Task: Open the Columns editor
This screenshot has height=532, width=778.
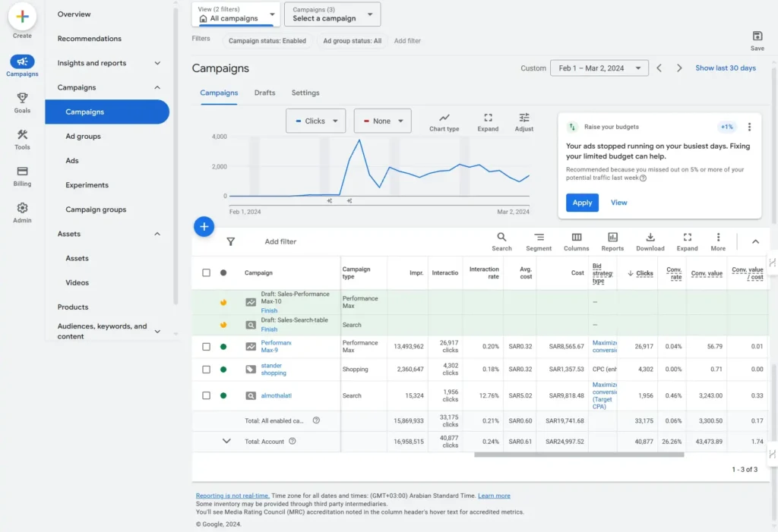Action: pos(576,241)
